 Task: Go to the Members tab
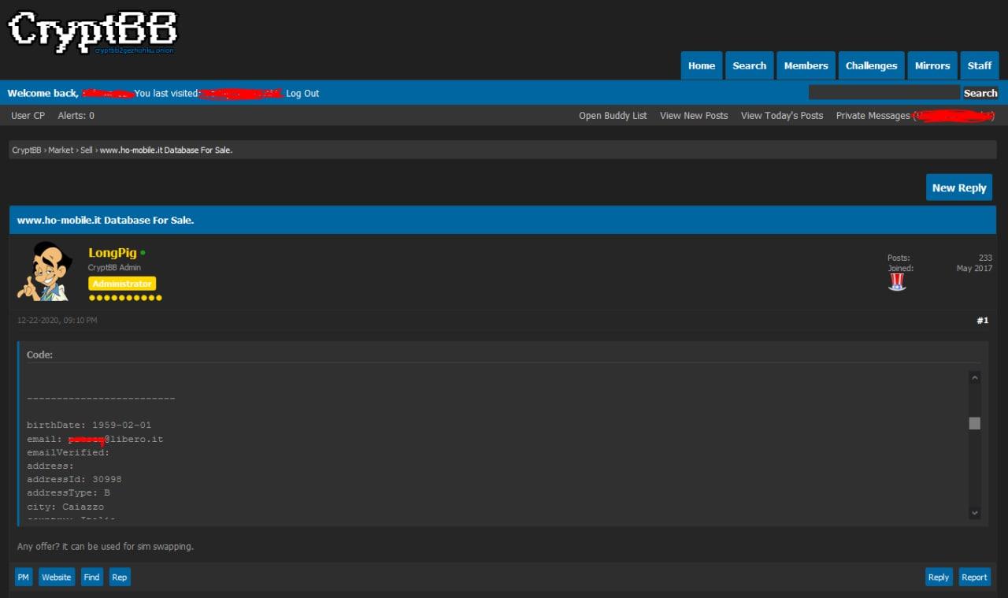[x=806, y=65]
